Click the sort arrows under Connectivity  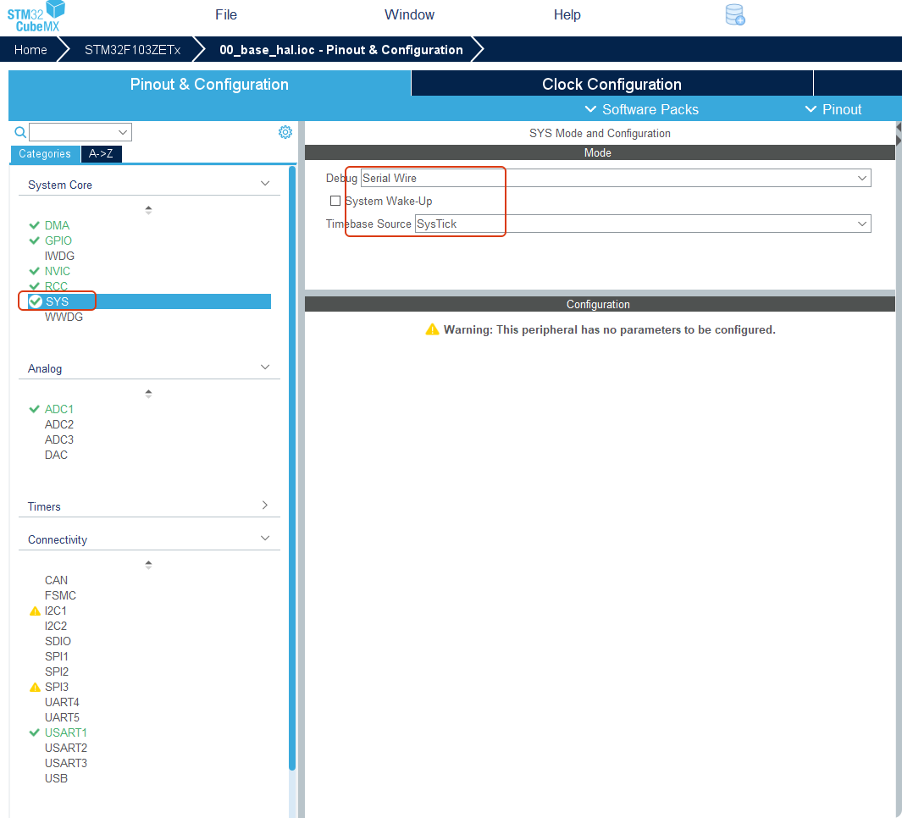pos(148,565)
